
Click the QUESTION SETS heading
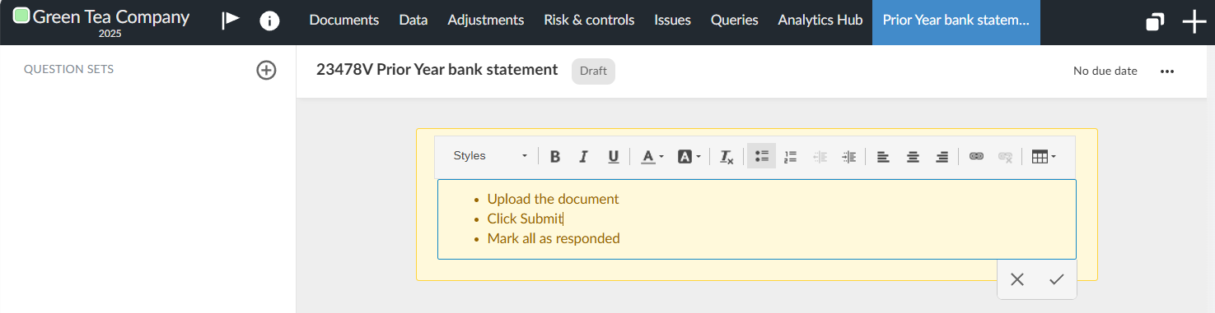[x=69, y=70]
